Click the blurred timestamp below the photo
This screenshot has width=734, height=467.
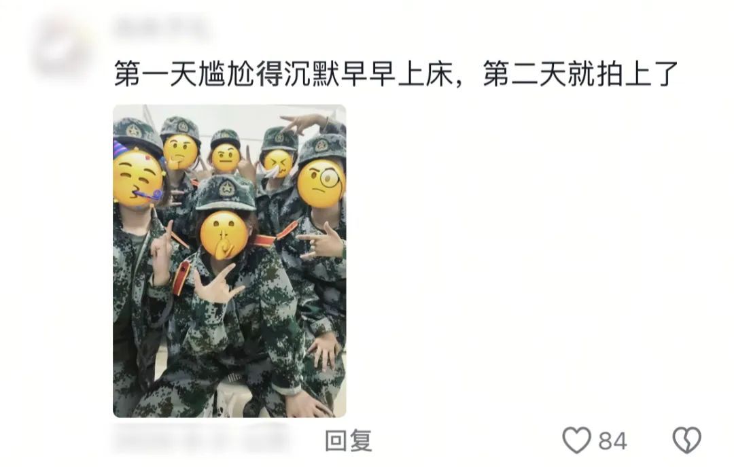201,438
